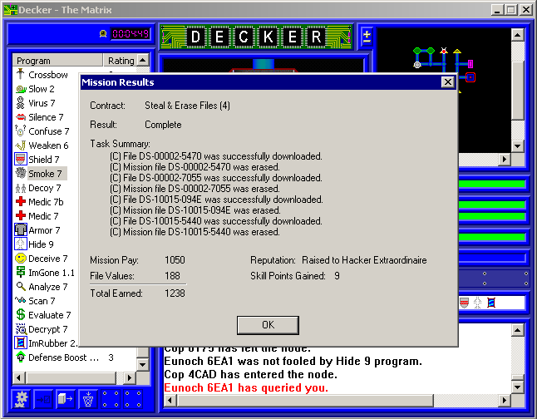Click the arrow-to-checkbox toolbar button

[x=43, y=399]
